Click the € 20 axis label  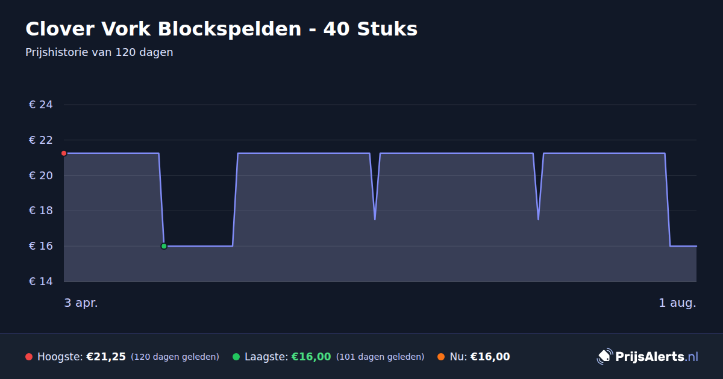41,176
